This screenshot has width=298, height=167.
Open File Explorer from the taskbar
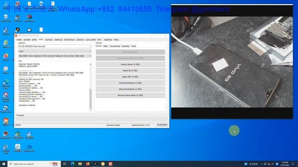tap(80, 164)
